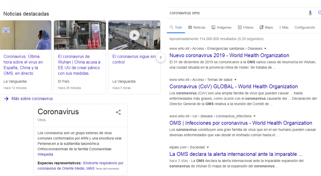Open the first news thumbnail from La Vanguardia
The width and height of the screenshot is (321, 176).
tap(26, 35)
